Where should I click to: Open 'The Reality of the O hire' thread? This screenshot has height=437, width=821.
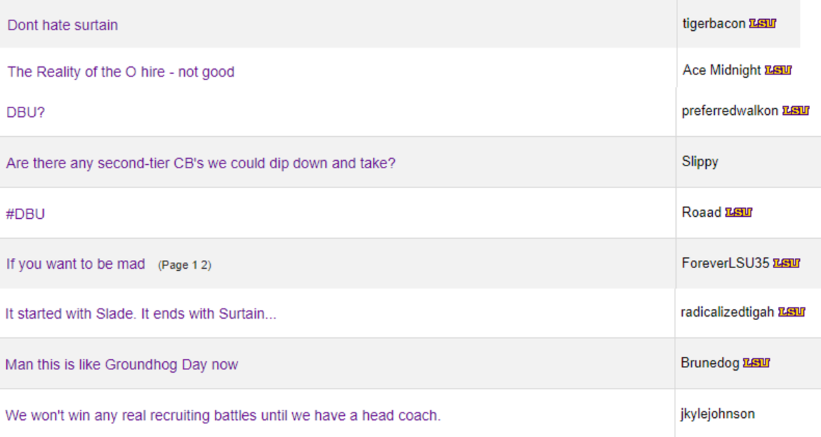[x=120, y=72]
